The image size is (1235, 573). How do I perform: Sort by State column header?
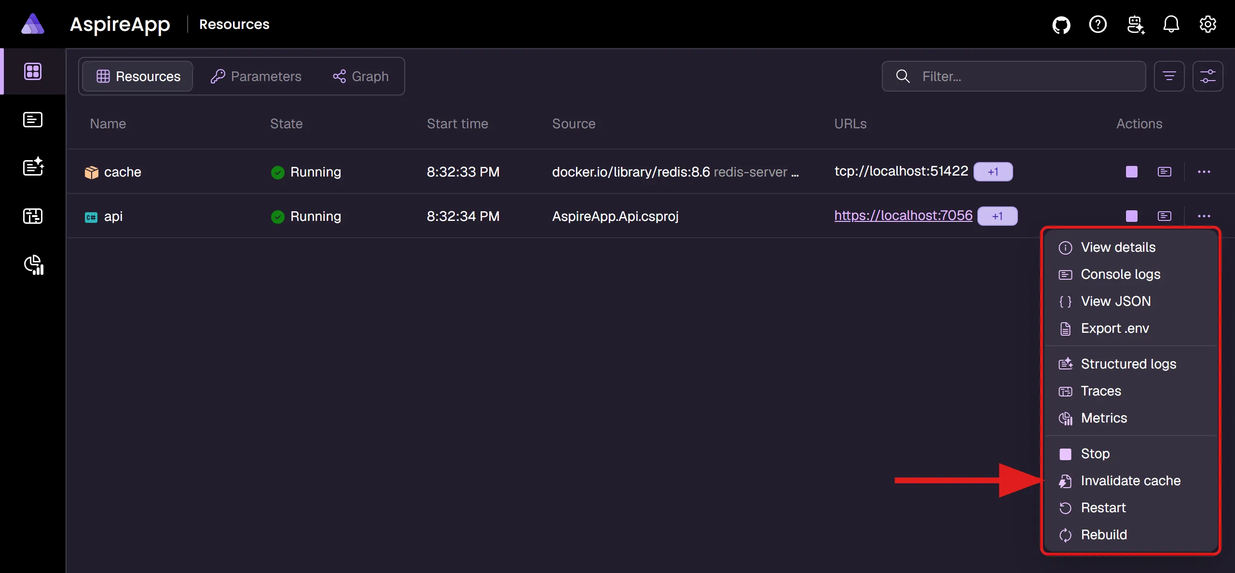(286, 124)
